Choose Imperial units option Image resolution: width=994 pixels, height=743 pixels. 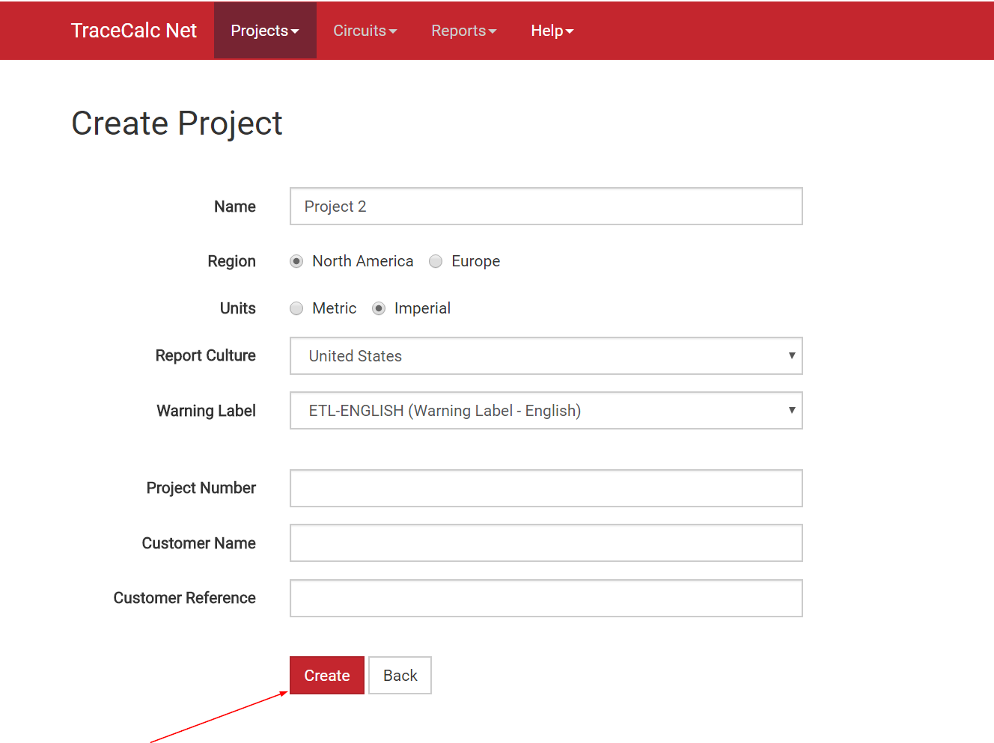[379, 308]
